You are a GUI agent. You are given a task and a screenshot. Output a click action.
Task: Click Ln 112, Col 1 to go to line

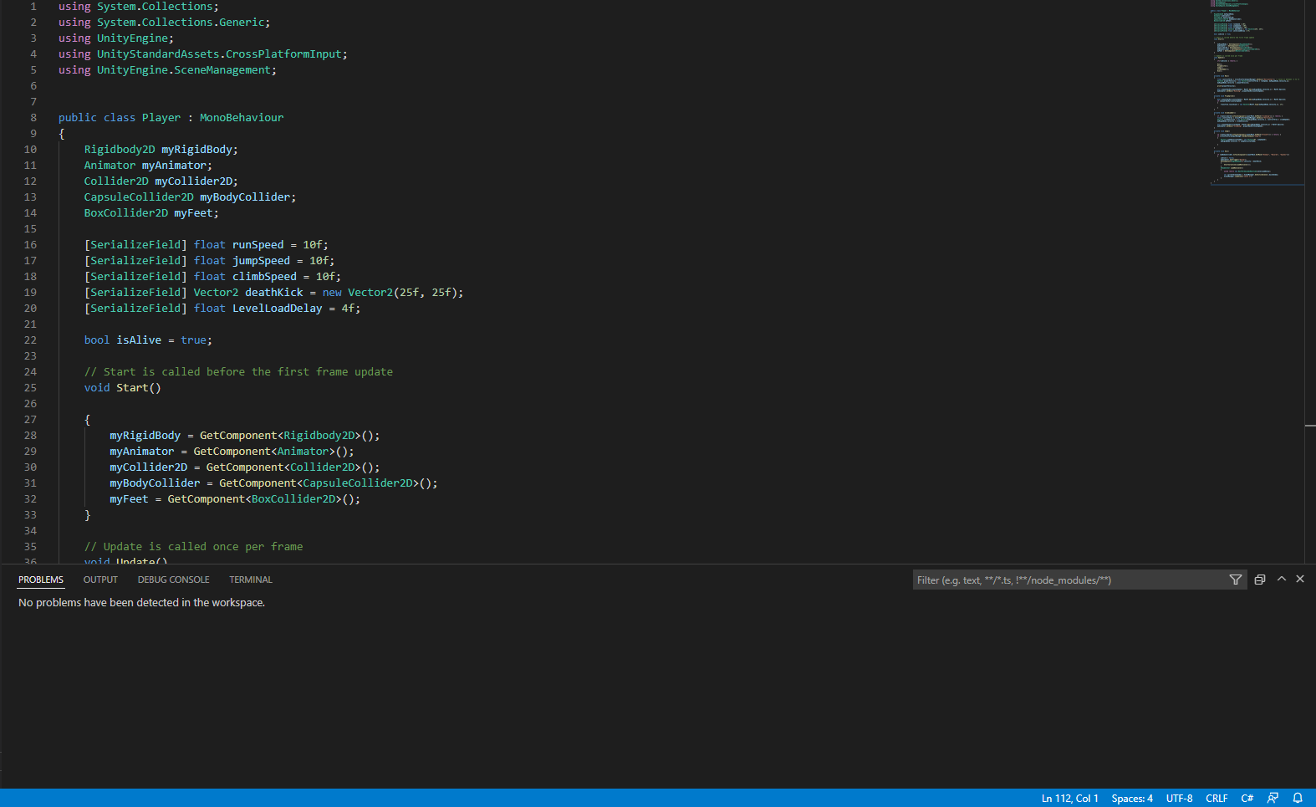click(1069, 798)
